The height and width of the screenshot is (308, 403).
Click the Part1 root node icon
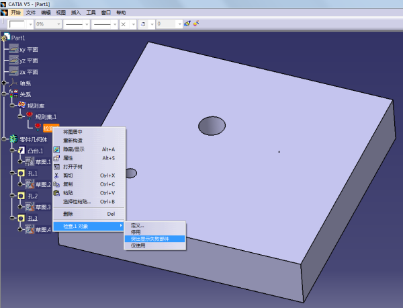(x=6, y=38)
